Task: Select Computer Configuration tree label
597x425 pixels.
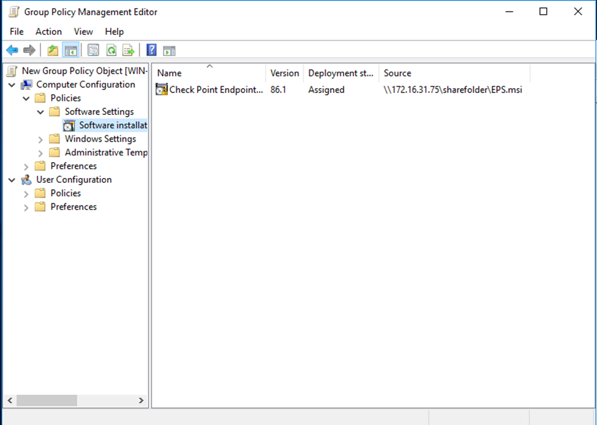Action: pyautogui.click(x=85, y=84)
